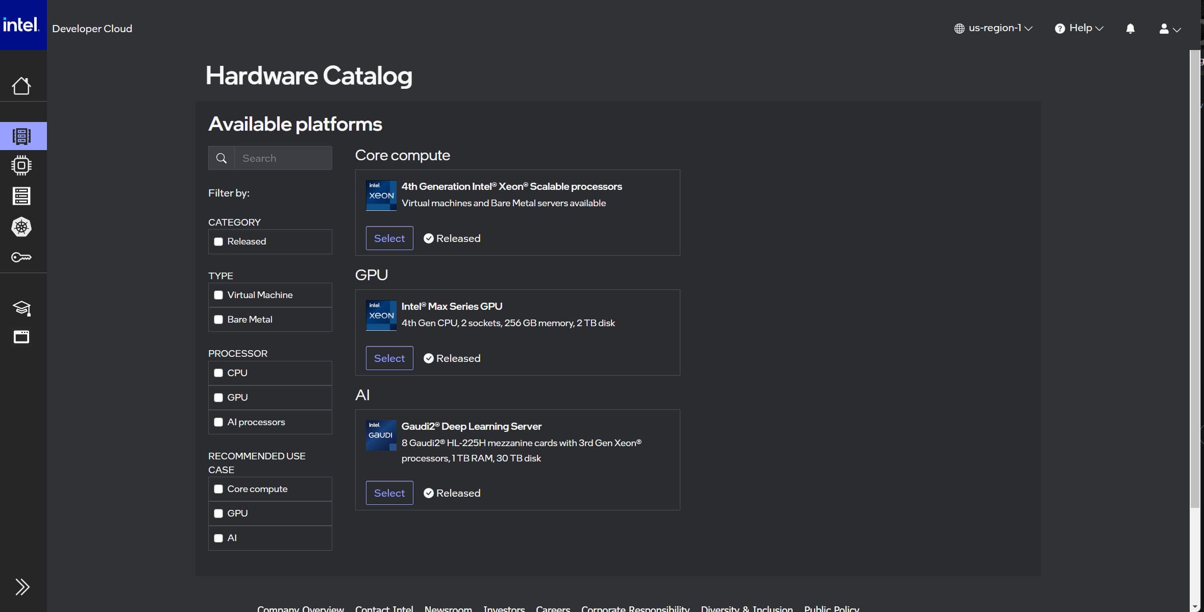Open the key icon in sidebar
This screenshot has height=612, width=1204.
[x=21, y=257]
